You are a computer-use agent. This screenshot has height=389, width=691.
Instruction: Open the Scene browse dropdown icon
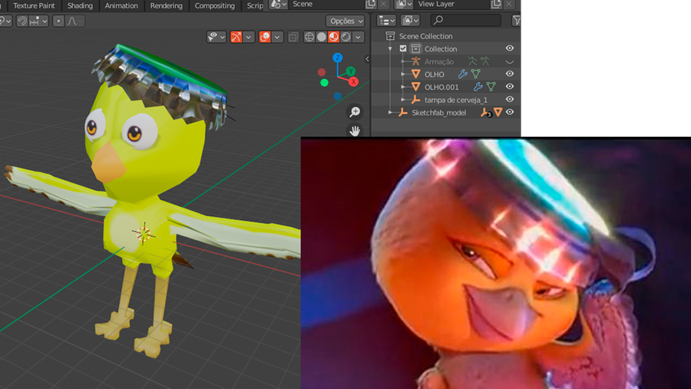click(x=278, y=4)
